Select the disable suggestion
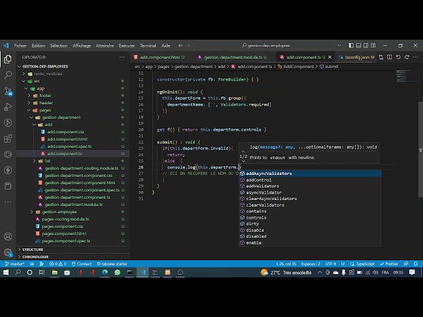 (310, 230)
